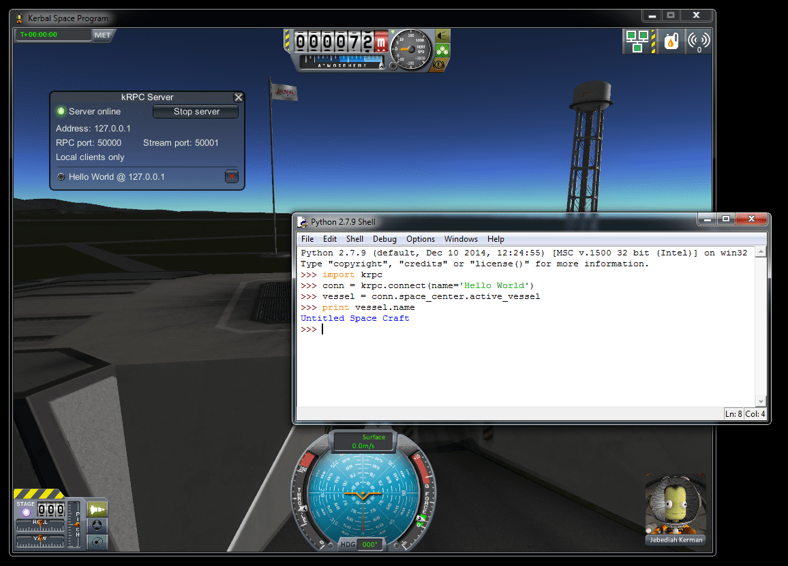Open the Windows menu in Python Shell
Screen dimensions: 788x566
click(x=461, y=239)
